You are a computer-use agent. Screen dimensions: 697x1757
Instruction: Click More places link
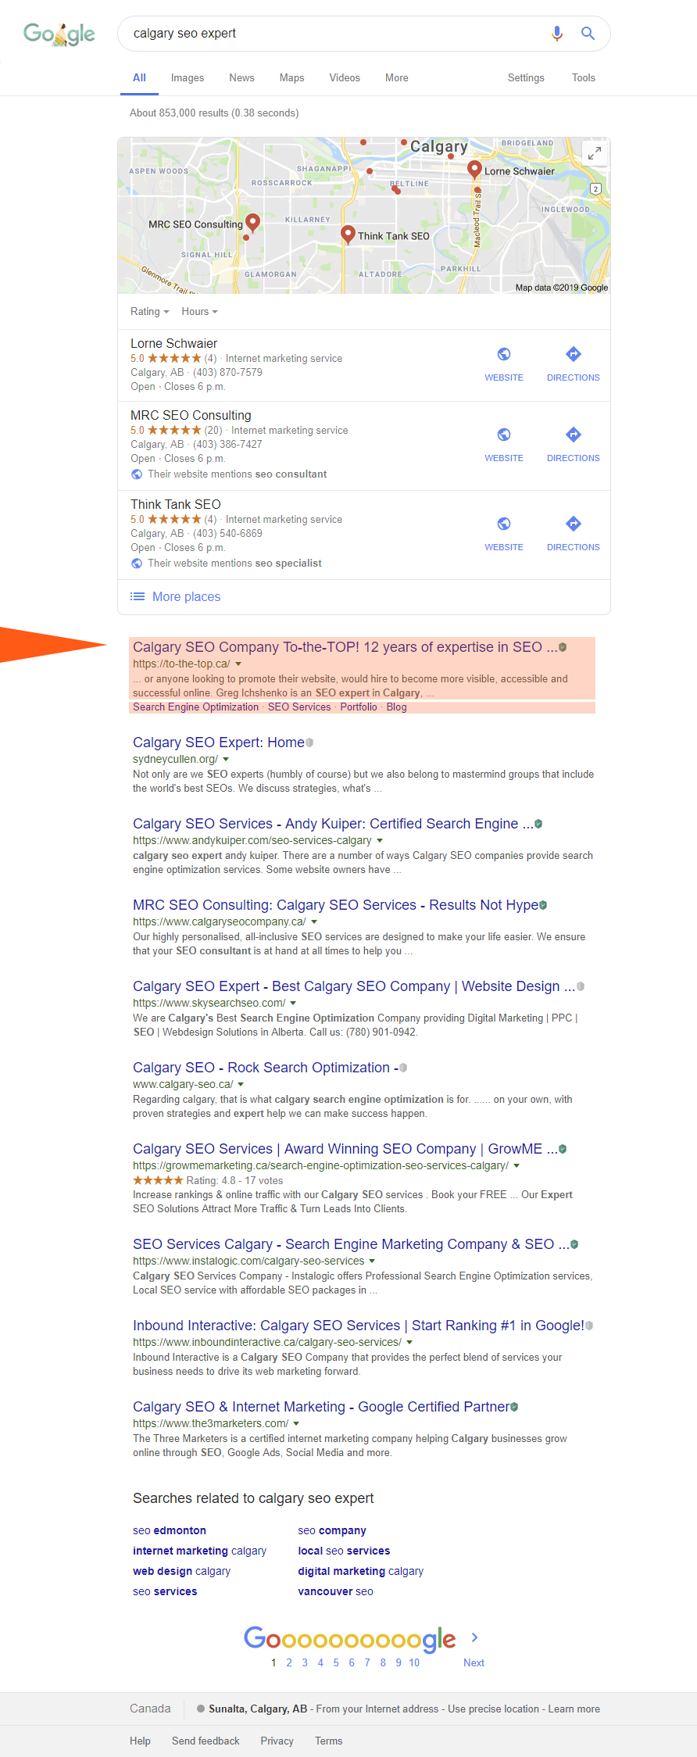click(186, 597)
